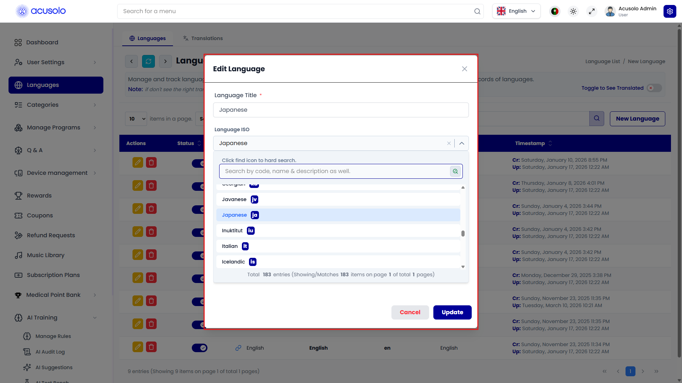Click the Language List breadcrumb

click(602, 61)
